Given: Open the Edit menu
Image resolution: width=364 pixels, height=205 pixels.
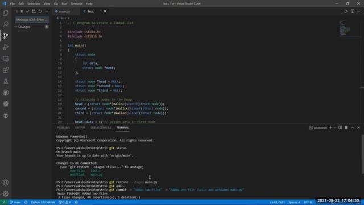Looking at the screenshot, I should pyautogui.click(x=21, y=4).
